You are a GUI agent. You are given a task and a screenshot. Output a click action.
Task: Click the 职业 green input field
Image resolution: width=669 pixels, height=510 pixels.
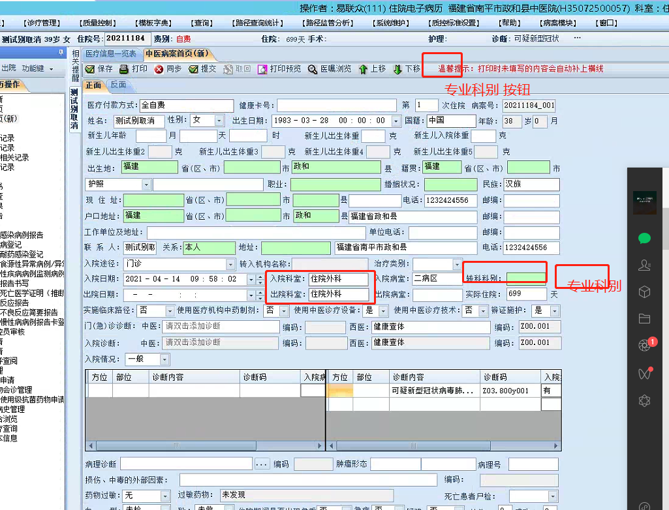(x=335, y=185)
